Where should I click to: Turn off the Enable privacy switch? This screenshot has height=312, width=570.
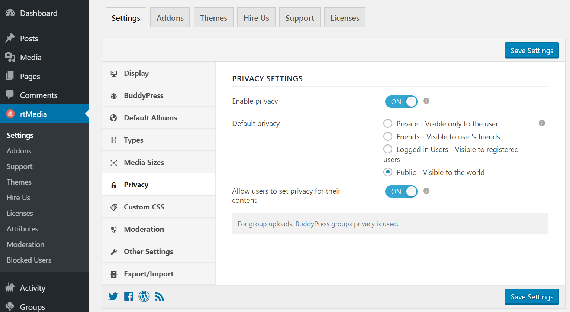401,101
